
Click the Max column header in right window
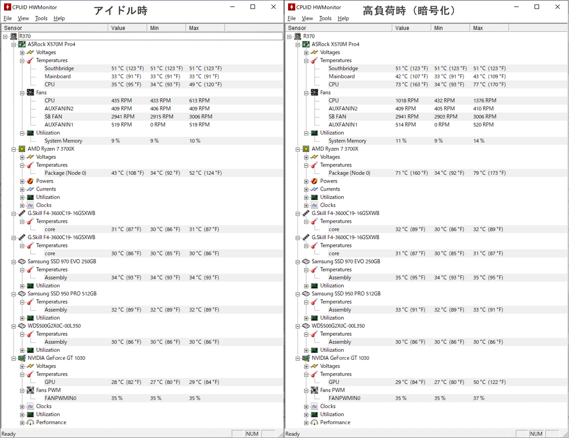pos(489,28)
